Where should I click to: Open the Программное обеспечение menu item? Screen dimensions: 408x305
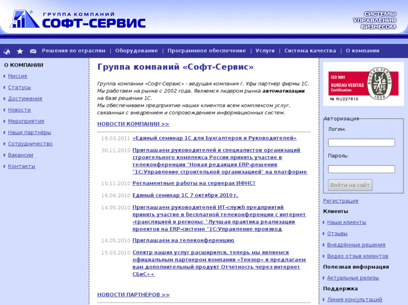[x=207, y=50]
